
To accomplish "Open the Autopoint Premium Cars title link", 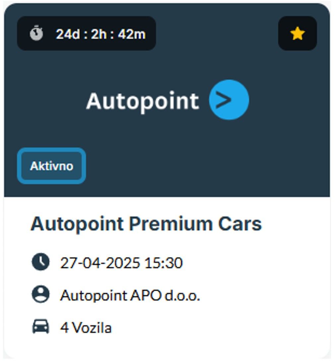I will (x=146, y=224).
